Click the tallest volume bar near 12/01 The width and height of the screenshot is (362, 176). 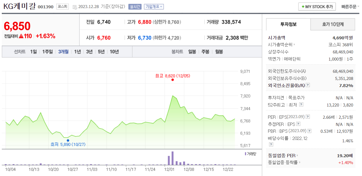tap(173, 158)
